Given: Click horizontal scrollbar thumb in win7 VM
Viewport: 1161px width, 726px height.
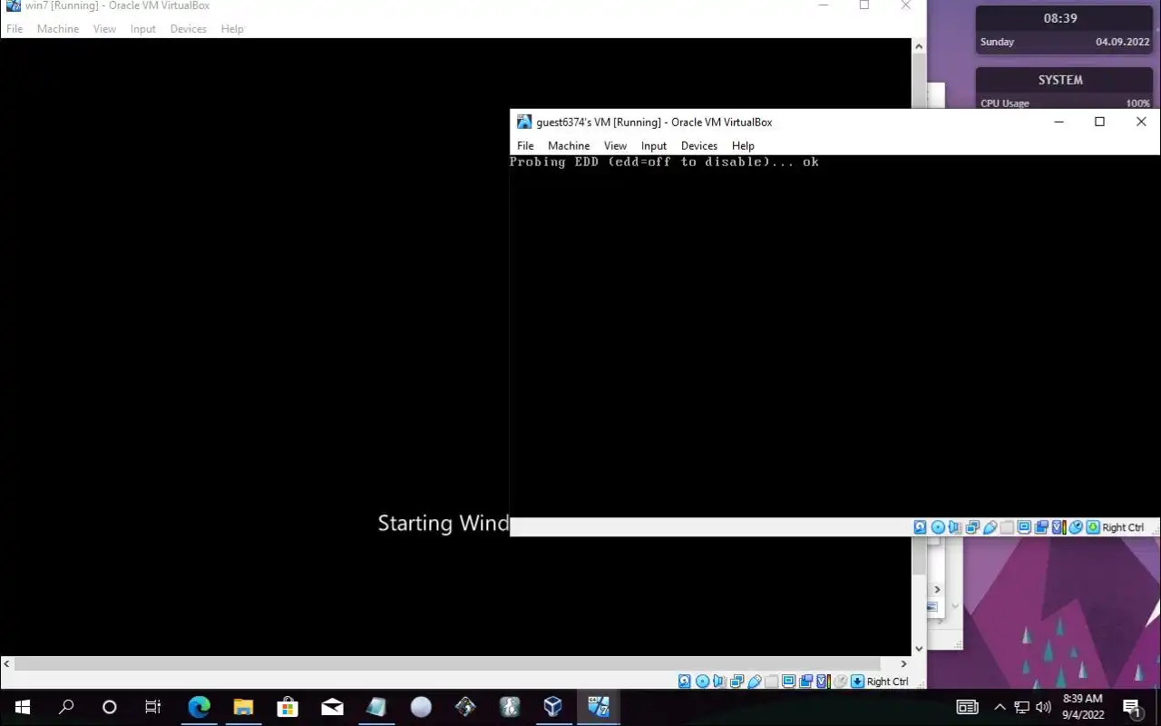Looking at the screenshot, I should [x=447, y=664].
